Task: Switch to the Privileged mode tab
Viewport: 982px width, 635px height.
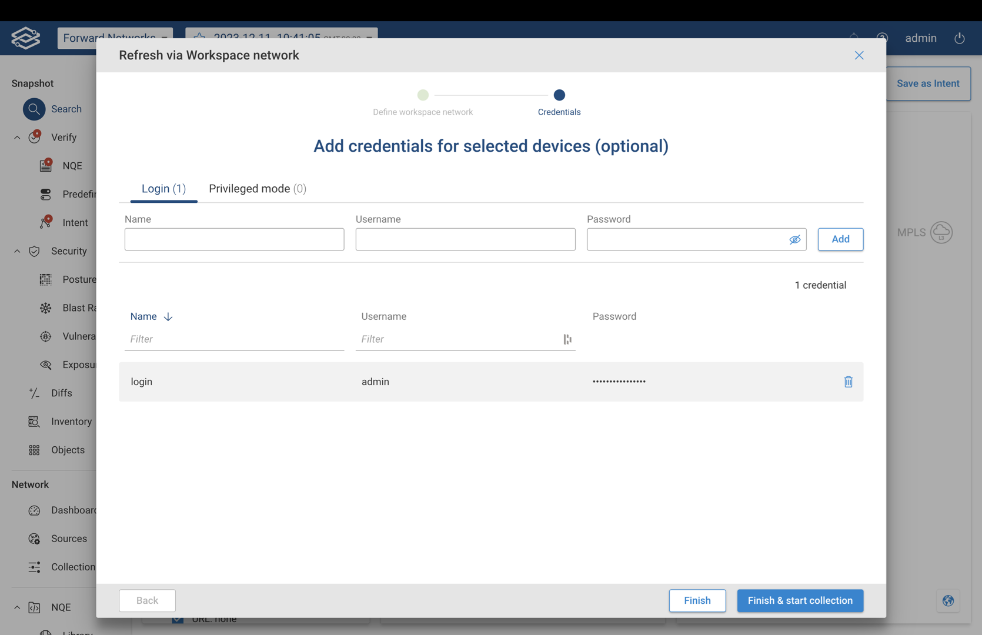Action: [x=257, y=189]
